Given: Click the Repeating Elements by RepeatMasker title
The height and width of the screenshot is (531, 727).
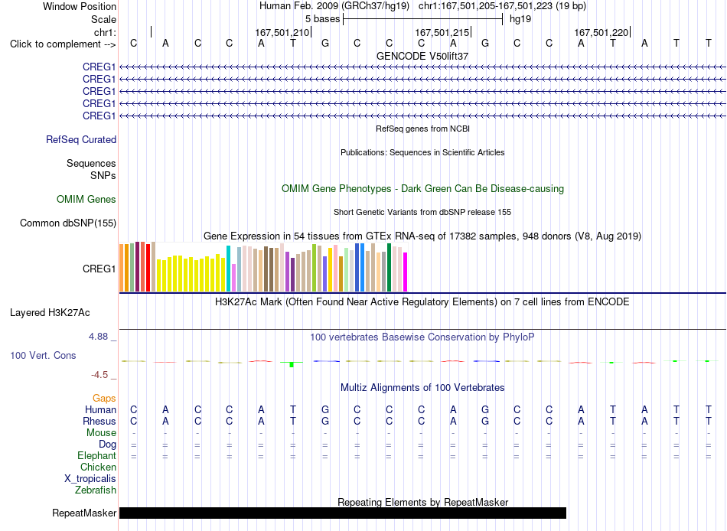Looking at the screenshot, I should click(x=423, y=502).
